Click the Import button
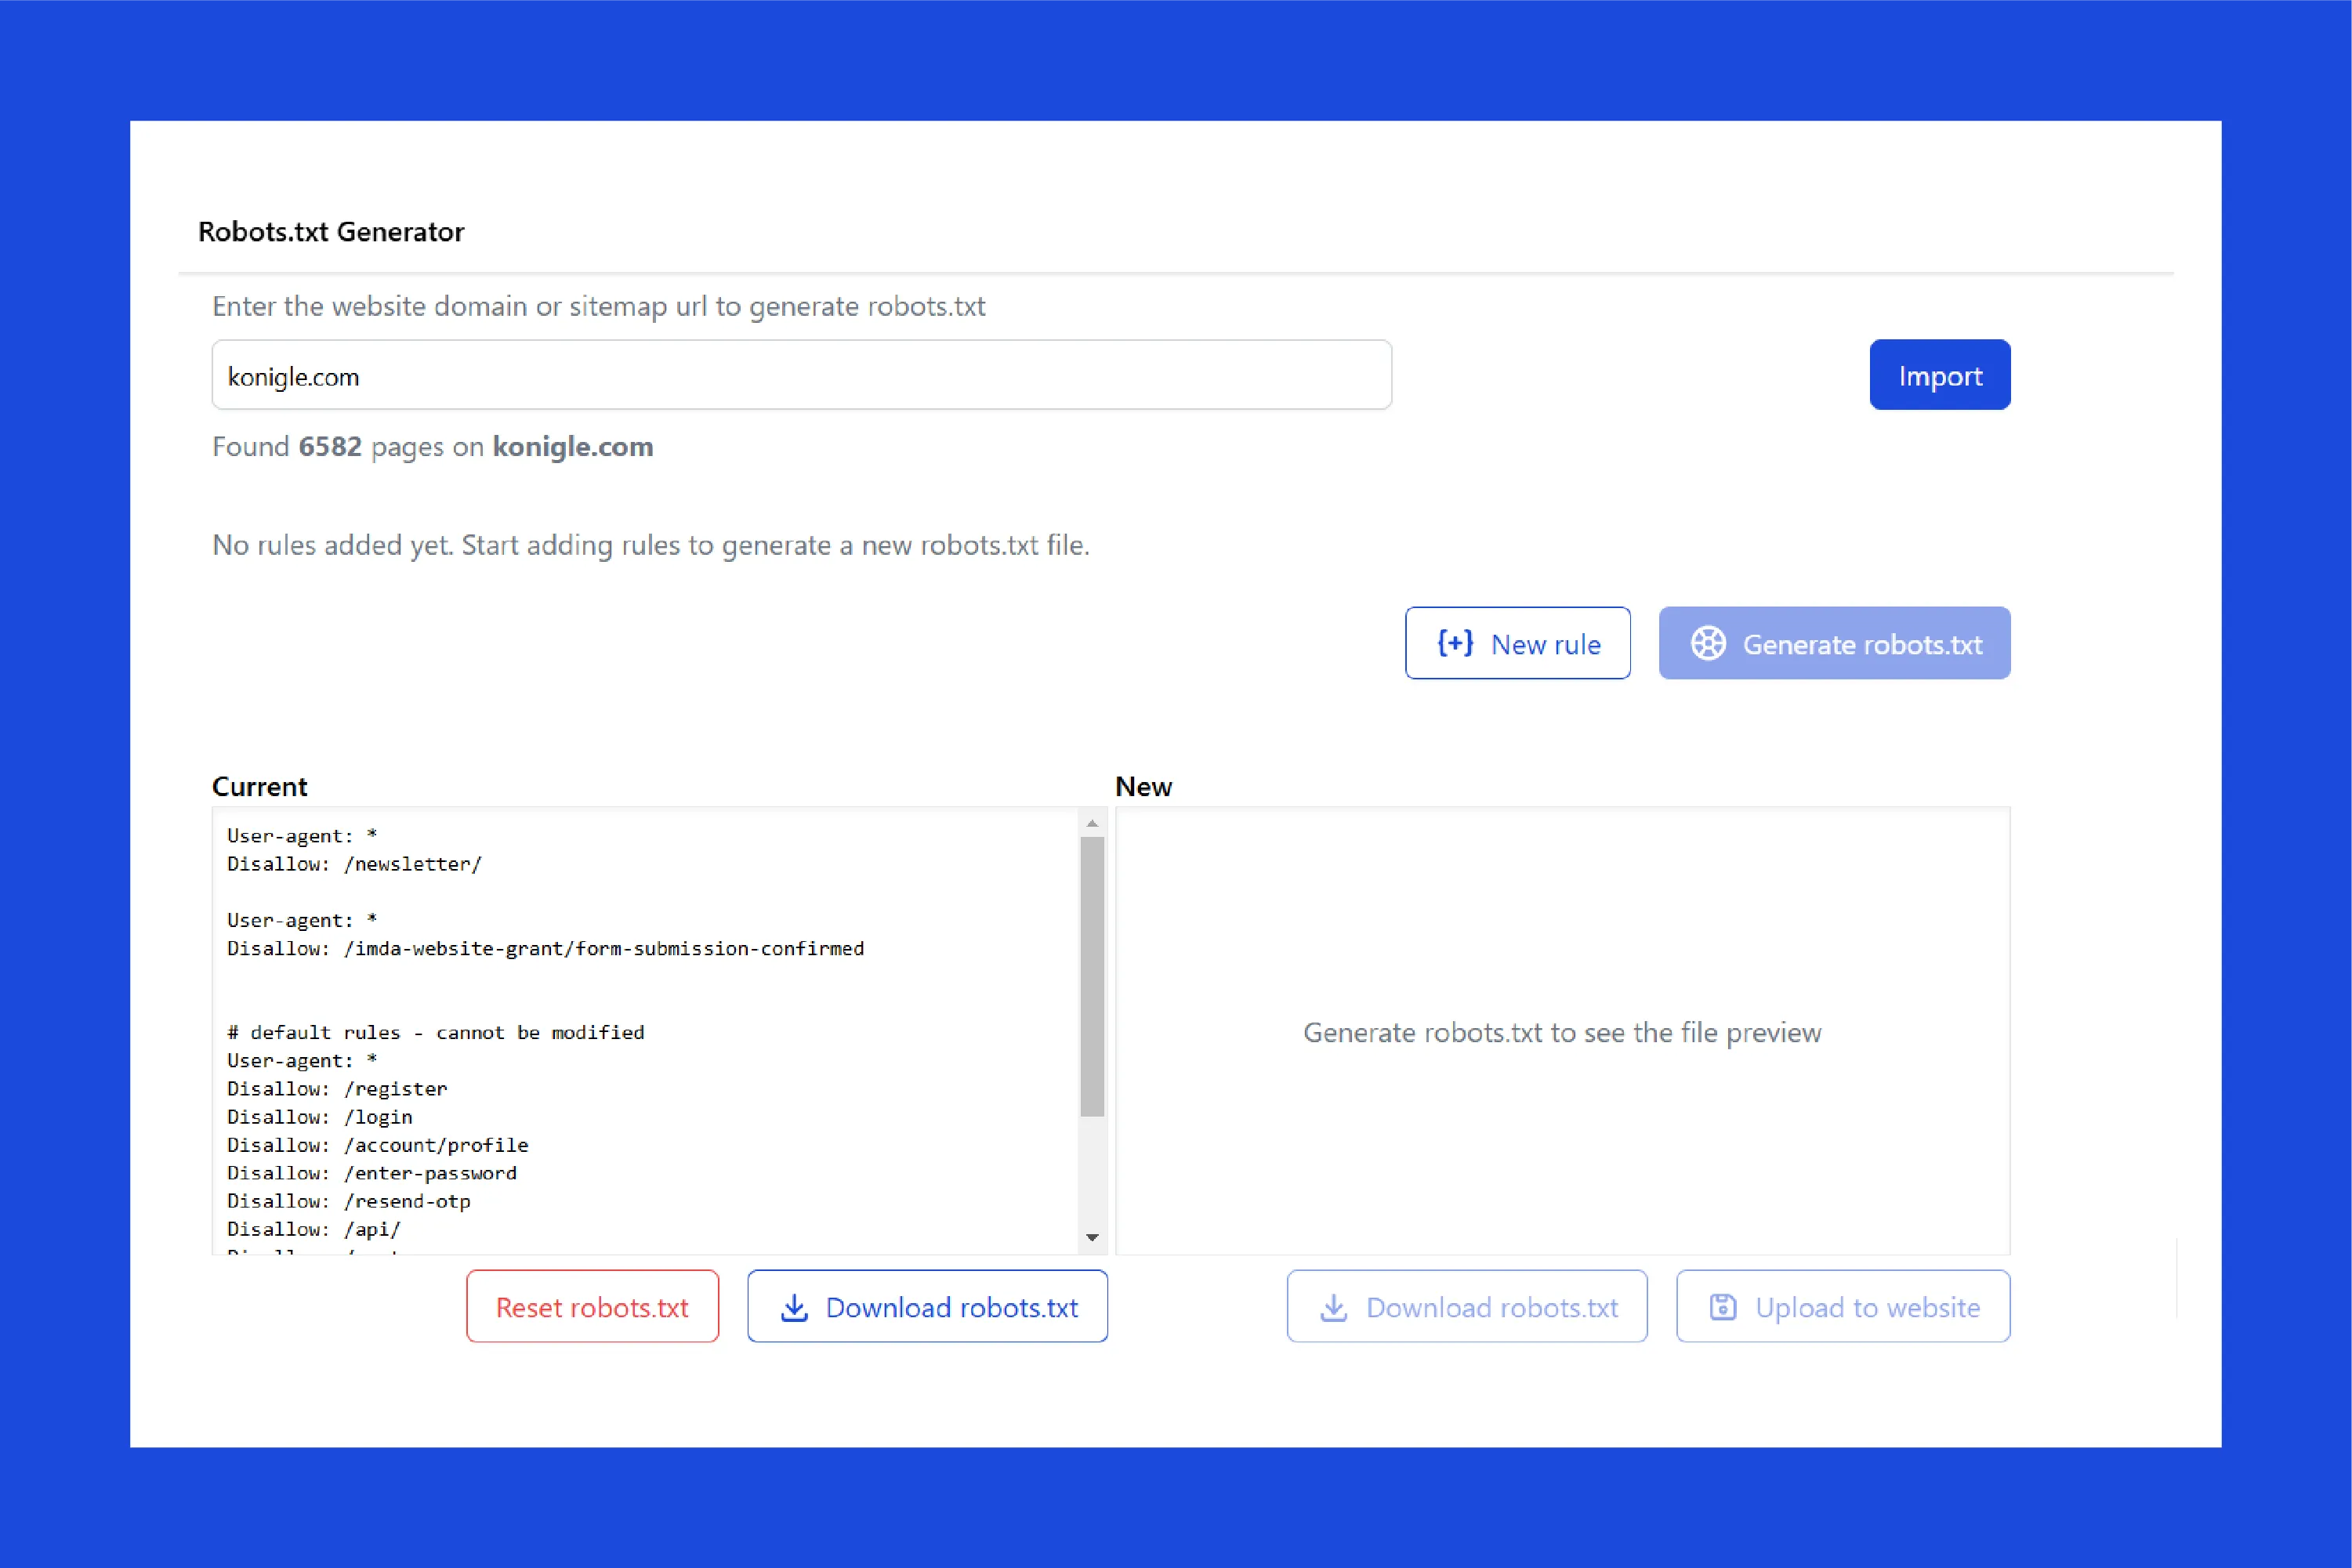 click(1939, 375)
